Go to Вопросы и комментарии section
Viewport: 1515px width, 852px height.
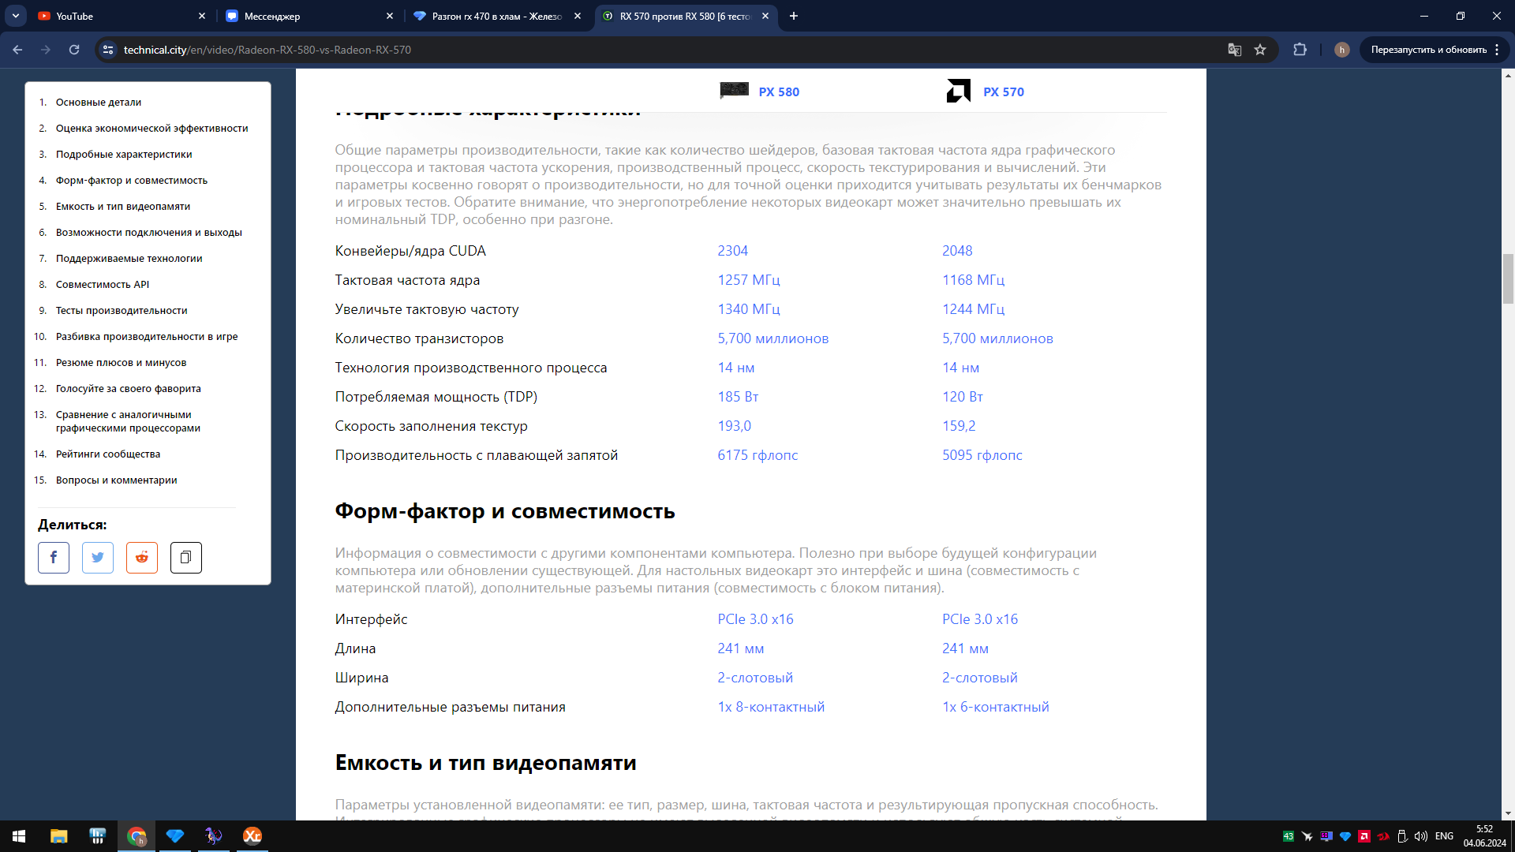click(117, 480)
